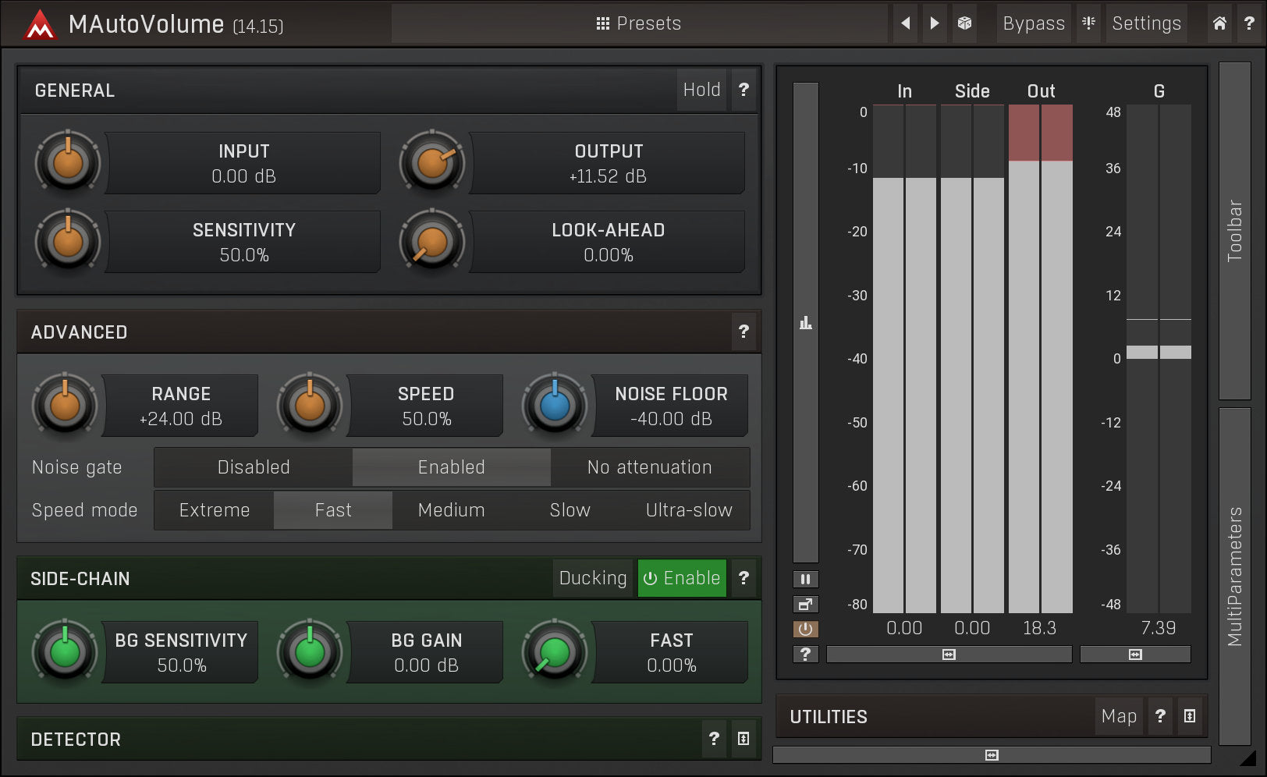The width and height of the screenshot is (1267, 777).
Task: Expand the Detector section
Action: pyautogui.click(x=744, y=739)
